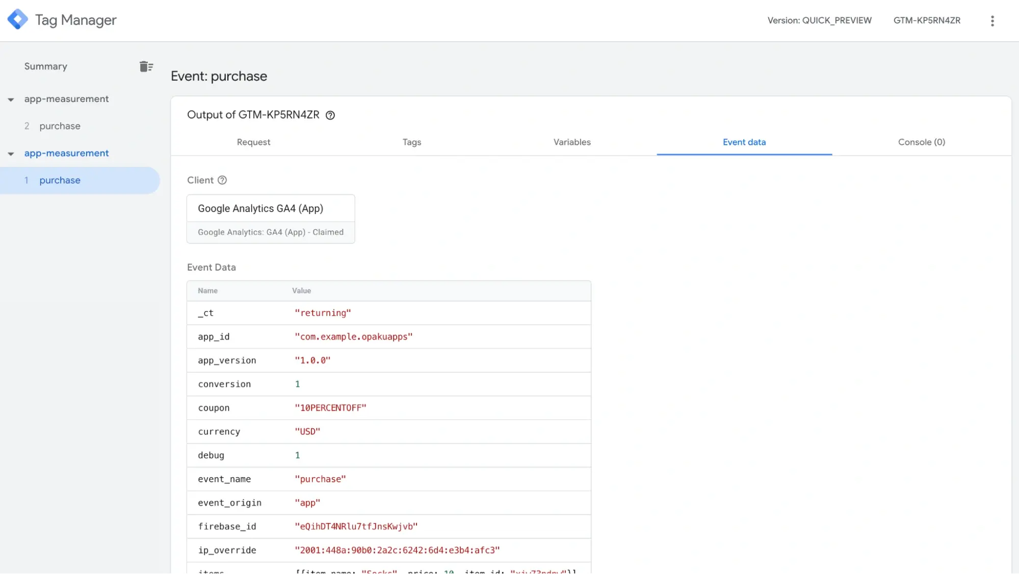Collapse the first app-measurement group
The height and width of the screenshot is (574, 1019).
click(x=11, y=99)
